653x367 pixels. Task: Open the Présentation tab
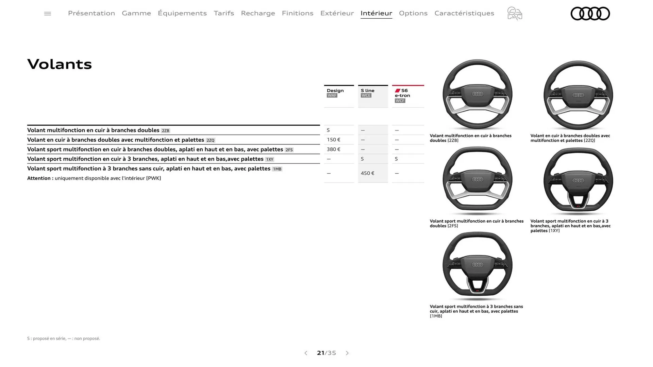click(x=91, y=13)
